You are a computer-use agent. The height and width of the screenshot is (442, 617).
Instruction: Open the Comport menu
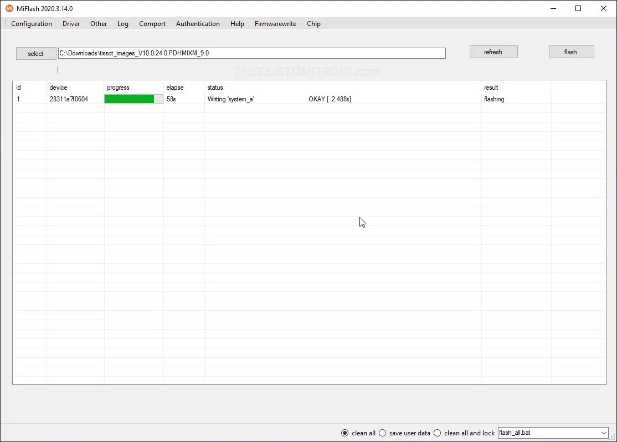(152, 24)
